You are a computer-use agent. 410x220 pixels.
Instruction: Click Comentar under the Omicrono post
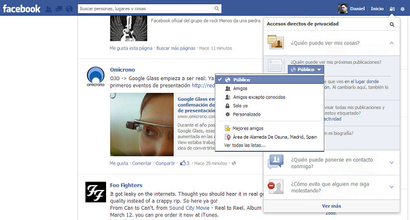142,163
